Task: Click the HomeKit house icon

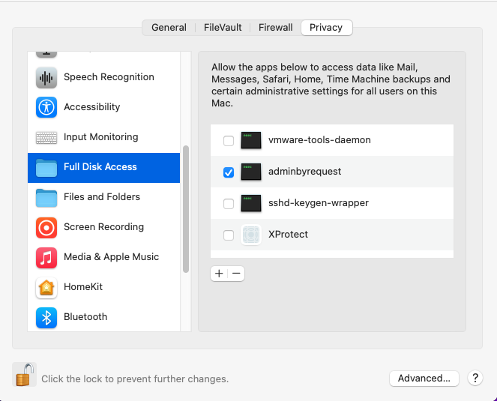Action: tap(46, 288)
